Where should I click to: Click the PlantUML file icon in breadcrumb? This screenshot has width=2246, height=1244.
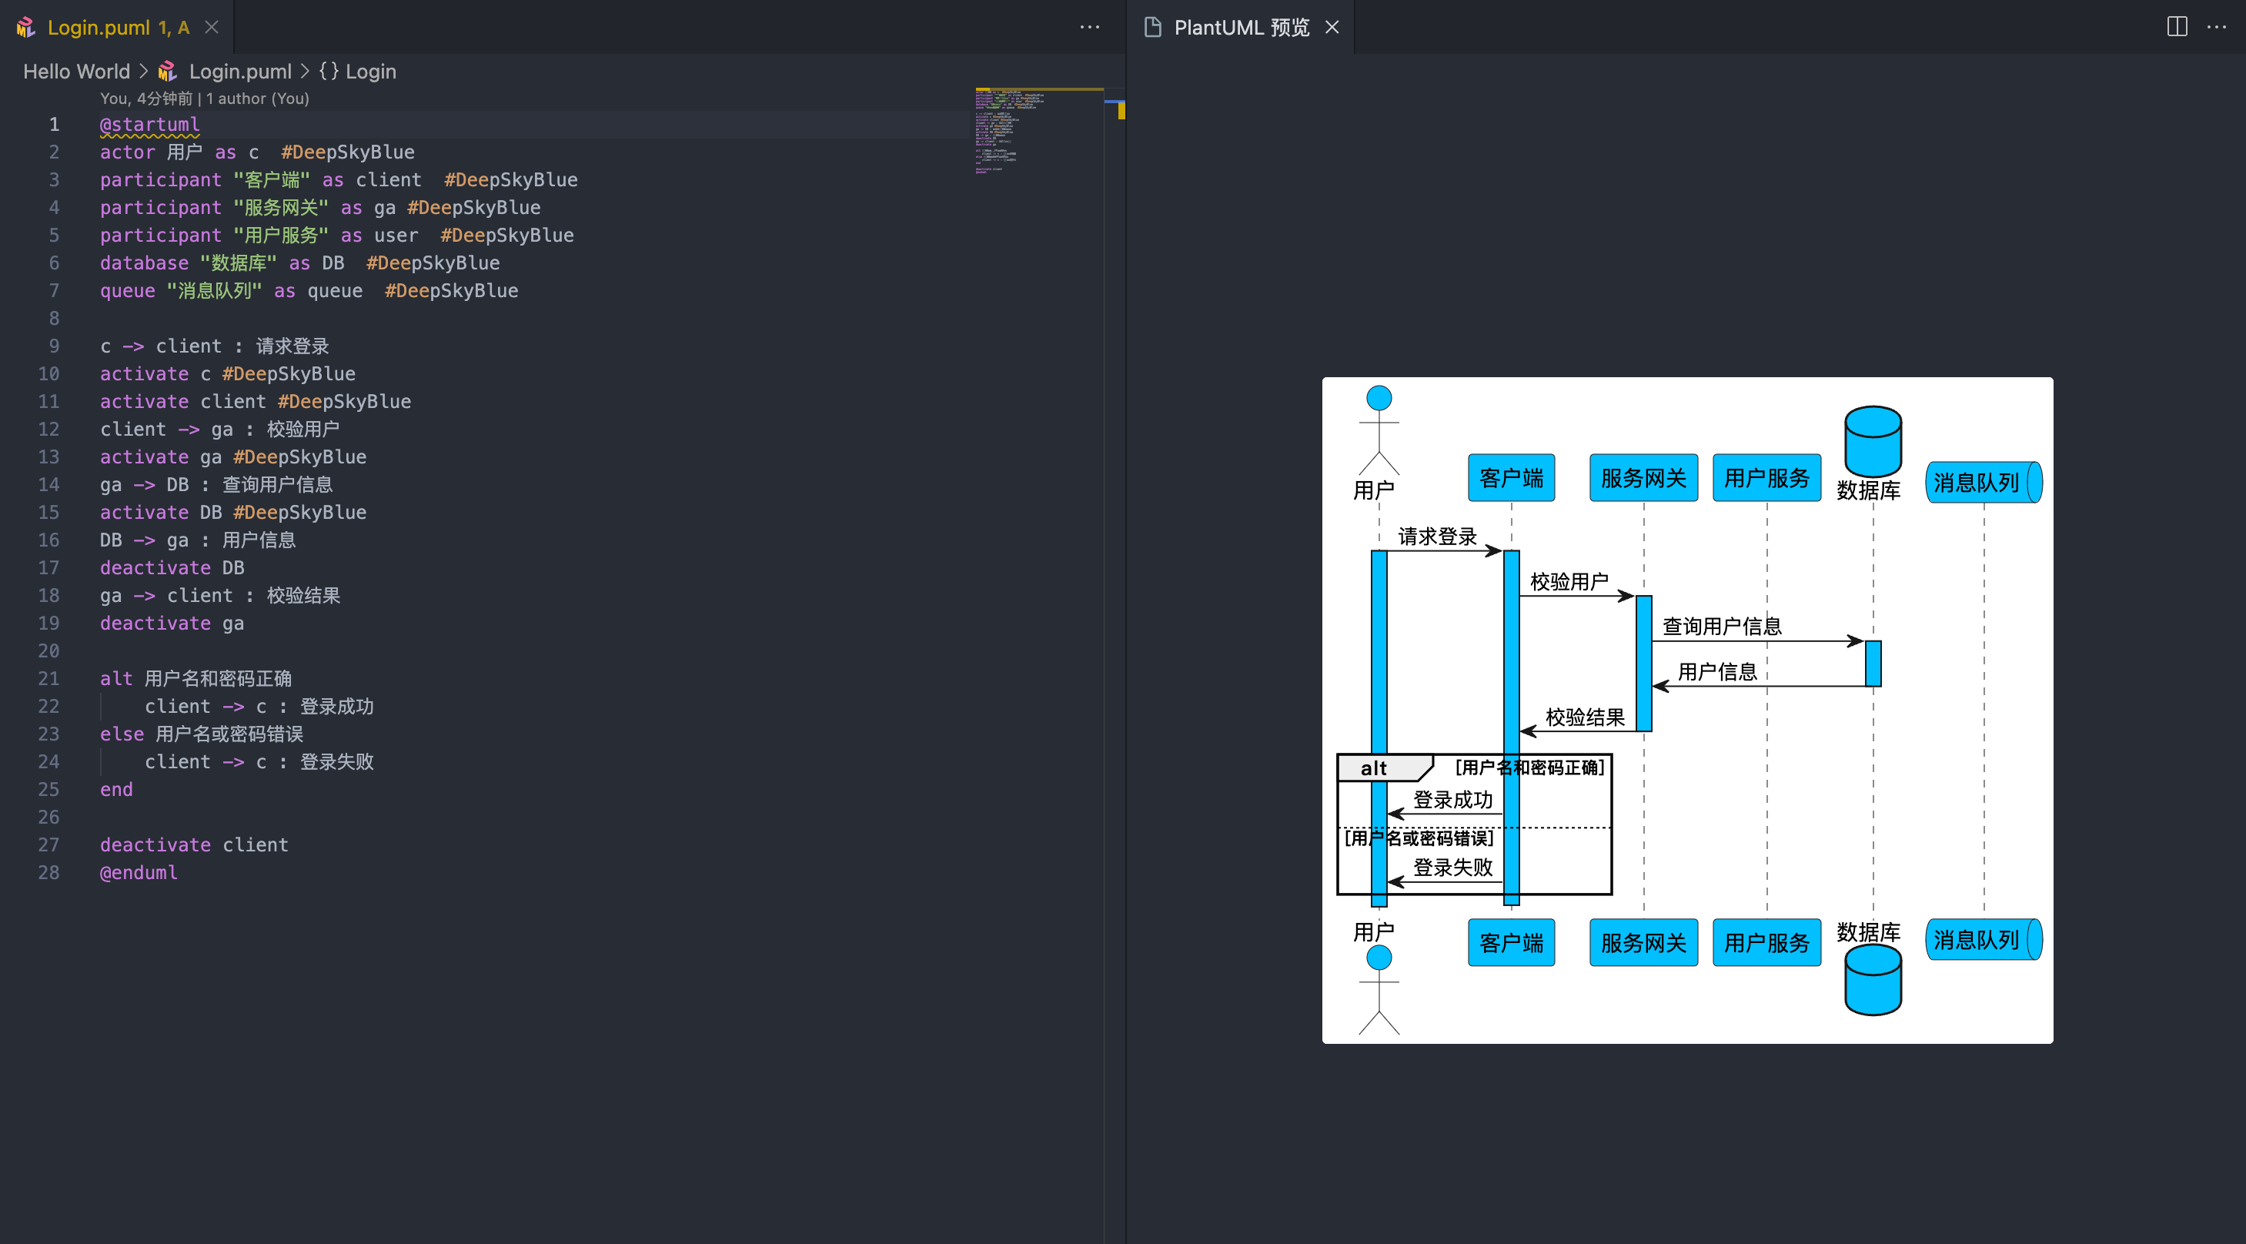pyautogui.click(x=167, y=72)
